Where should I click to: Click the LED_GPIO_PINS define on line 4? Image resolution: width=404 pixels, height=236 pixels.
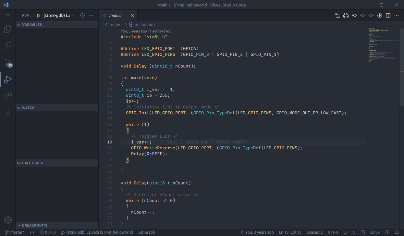[x=200, y=55]
